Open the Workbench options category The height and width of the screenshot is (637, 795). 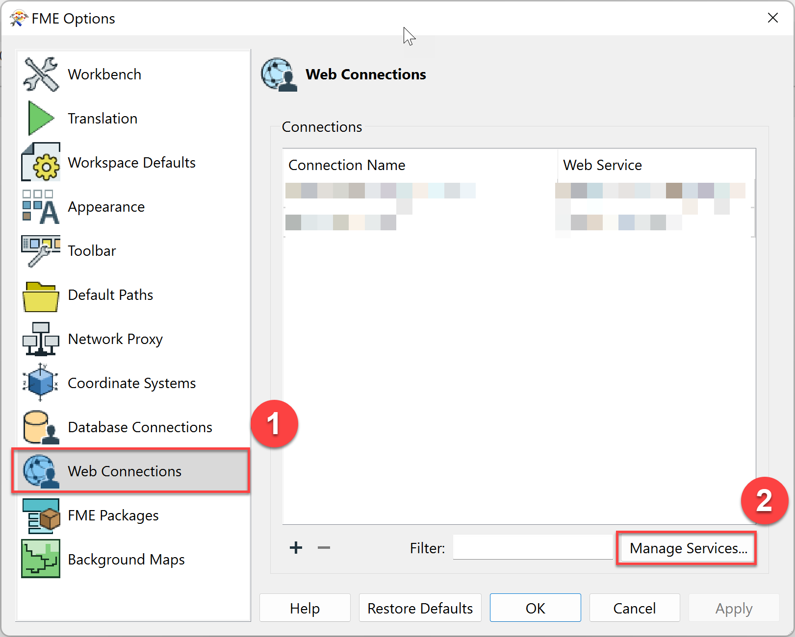click(104, 74)
